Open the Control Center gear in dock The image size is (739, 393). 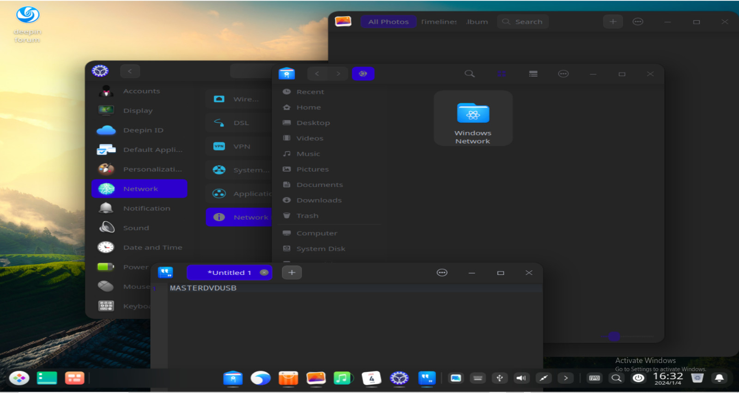point(399,378)
